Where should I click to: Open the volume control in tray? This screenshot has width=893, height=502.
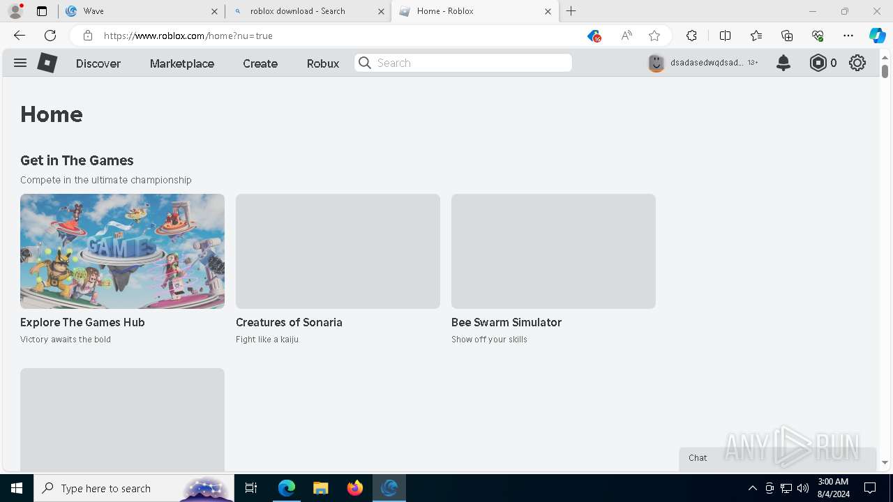pyautogui.click(x=803, y=488)
